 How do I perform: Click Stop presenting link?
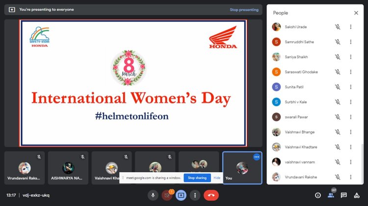pyautogui.click(x=244, y=10)
